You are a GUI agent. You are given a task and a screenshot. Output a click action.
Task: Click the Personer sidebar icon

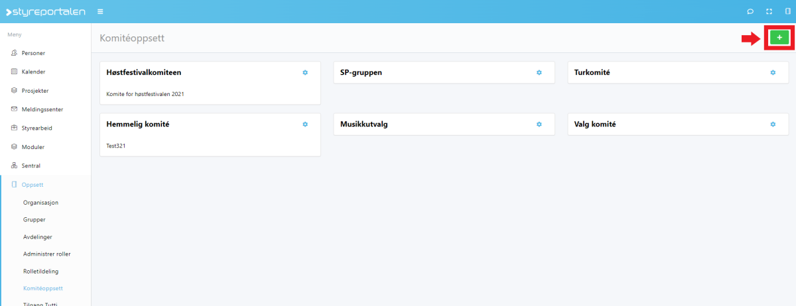coord(15,52)
